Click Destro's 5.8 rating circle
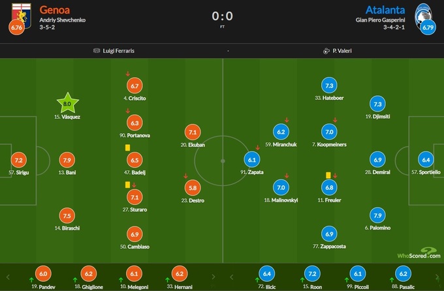This screenshot has width=444, height=291. pos(193,187)
